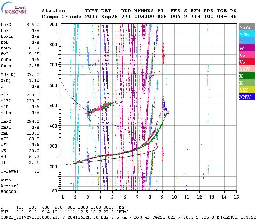Screen dimensions: 257x220
Task: Click the Sep28 date in header
Action: point(109,16)
